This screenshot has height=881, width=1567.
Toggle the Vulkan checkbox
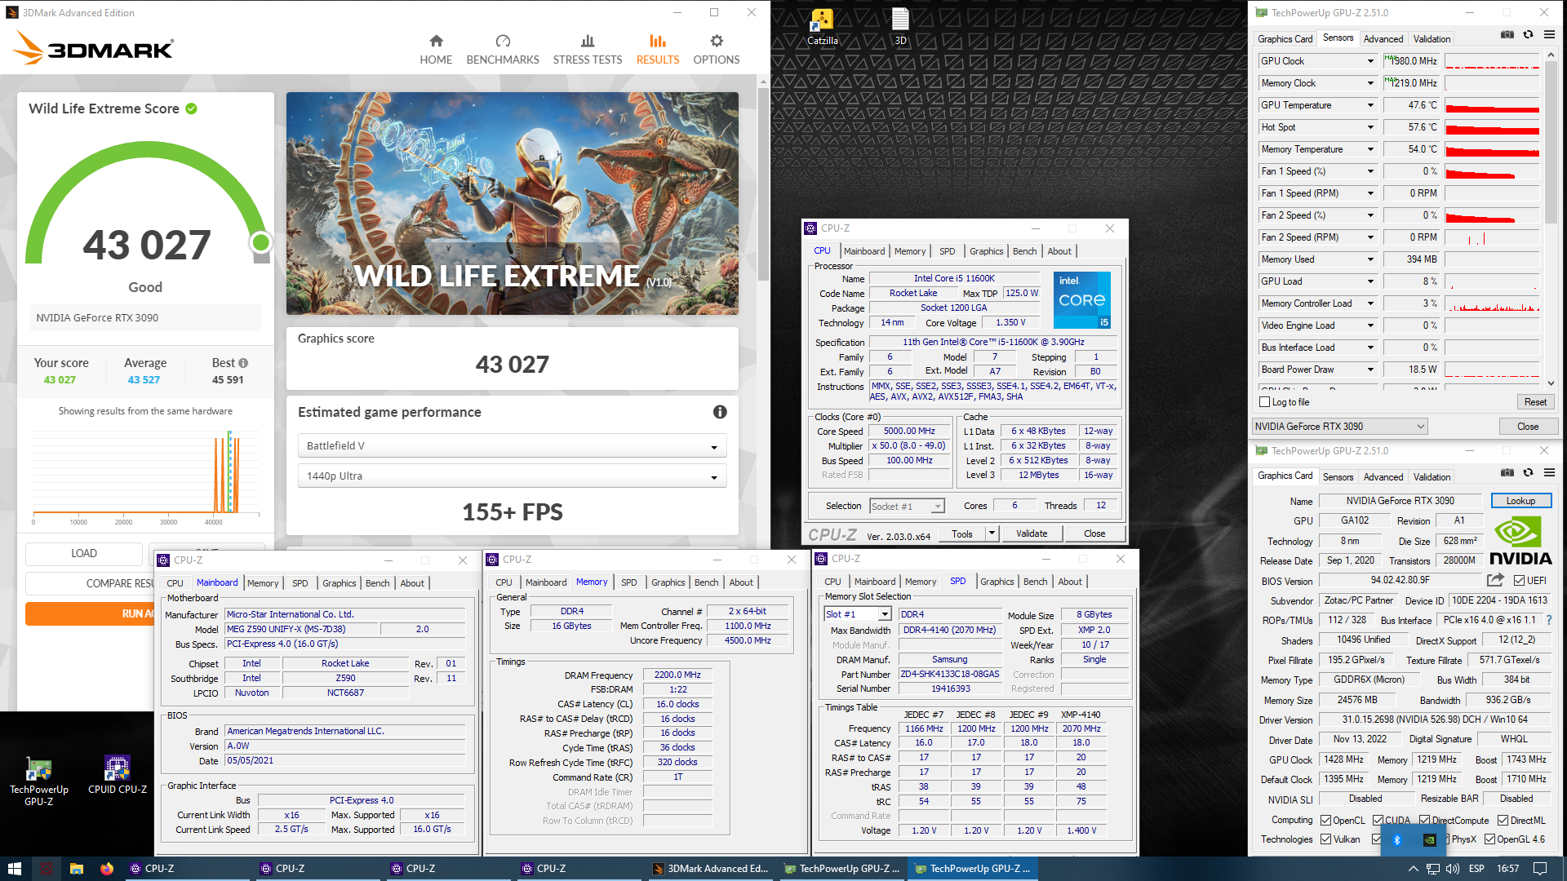tap(1325, 839)
